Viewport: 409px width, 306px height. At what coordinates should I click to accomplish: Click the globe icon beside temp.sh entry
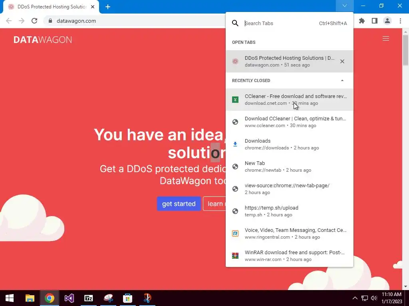(x=235, y=211)
